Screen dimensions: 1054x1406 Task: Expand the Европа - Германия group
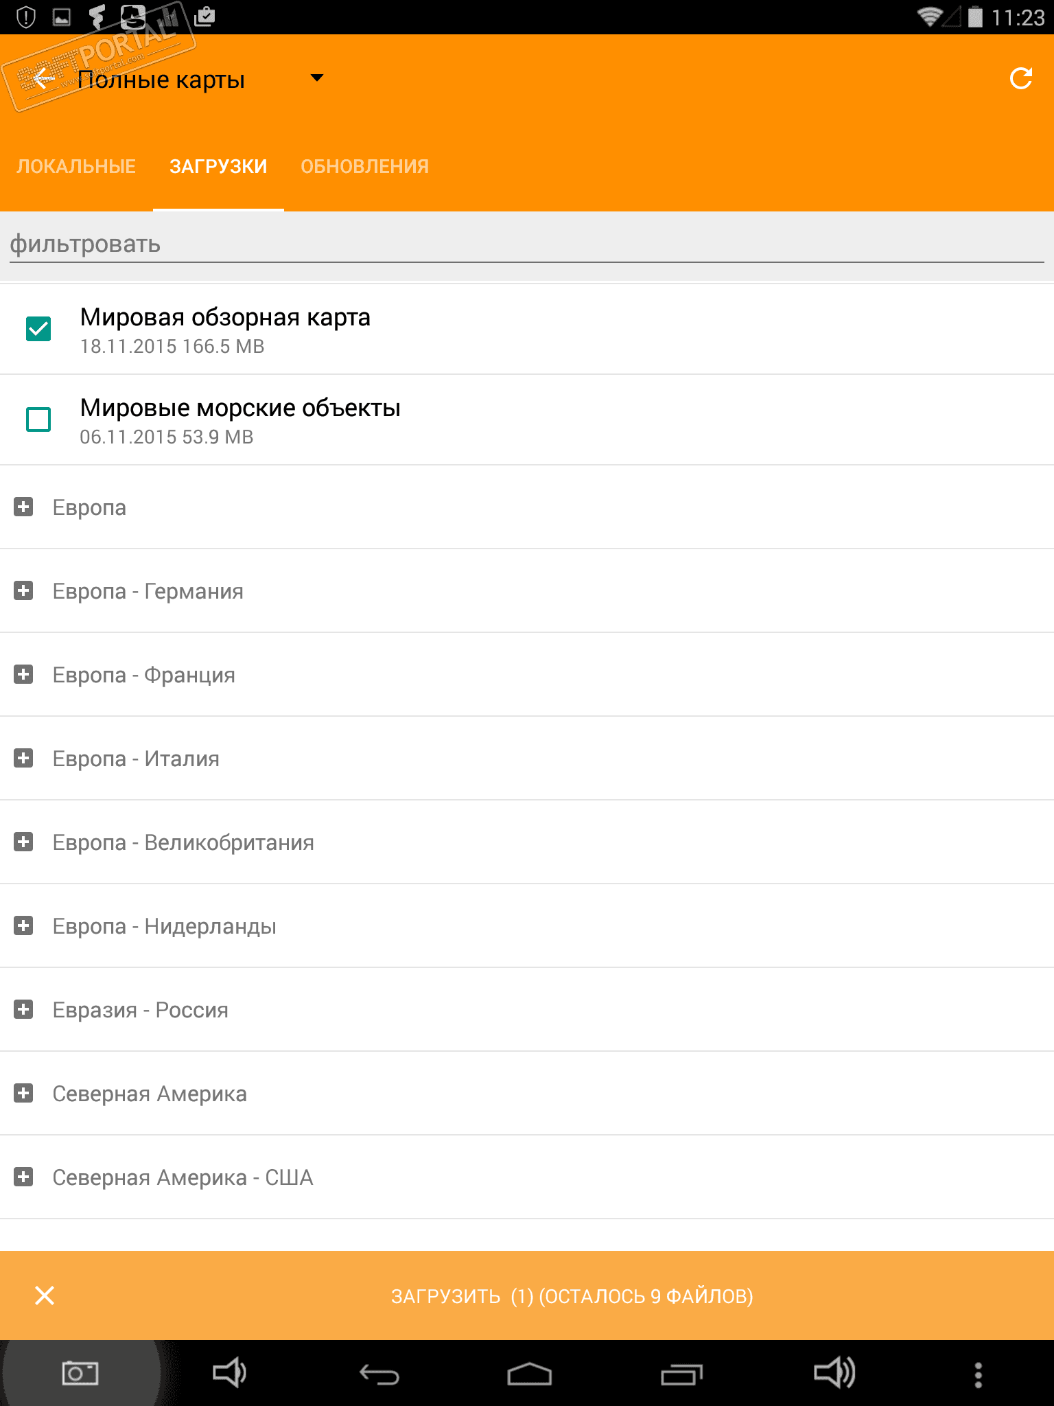pos(24,591)
